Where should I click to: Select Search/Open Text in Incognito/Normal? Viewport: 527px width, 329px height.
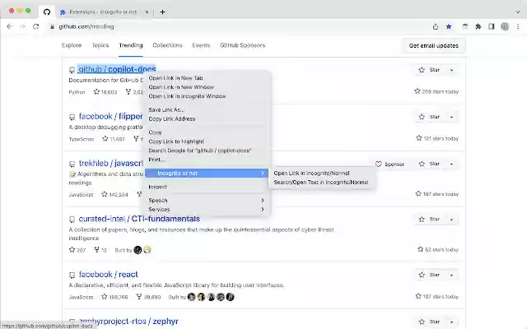[x=320, y=183]
